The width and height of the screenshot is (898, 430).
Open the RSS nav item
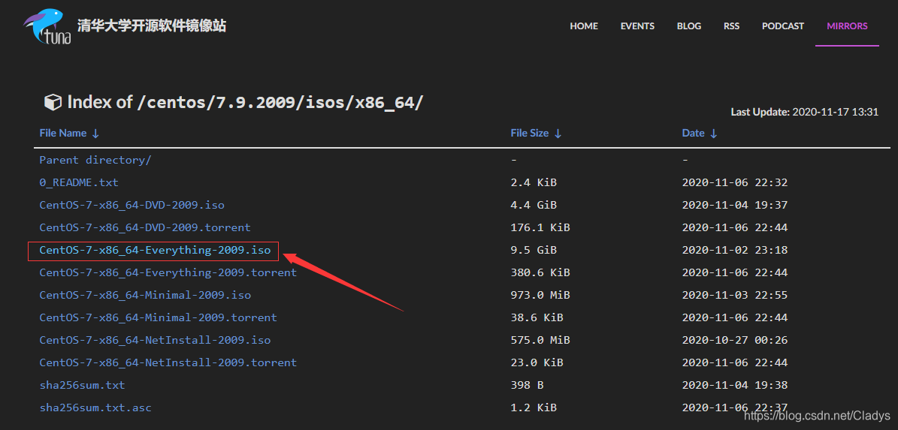731,26
